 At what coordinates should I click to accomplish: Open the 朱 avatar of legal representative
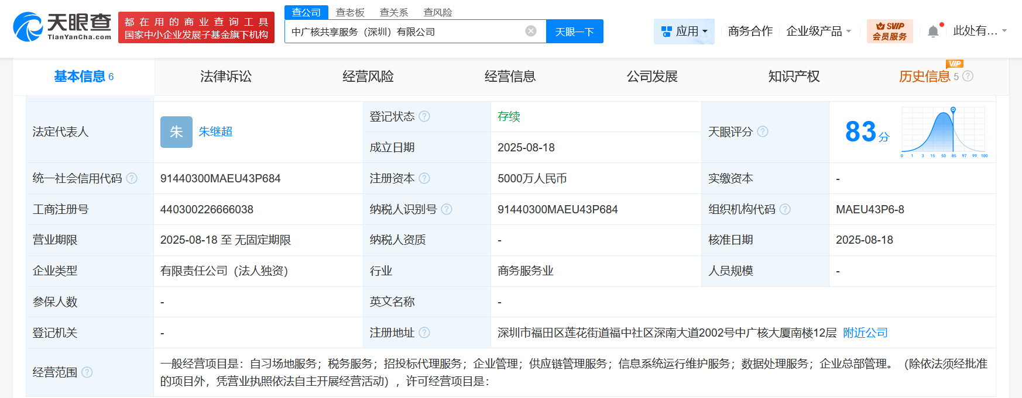[176, 132]
